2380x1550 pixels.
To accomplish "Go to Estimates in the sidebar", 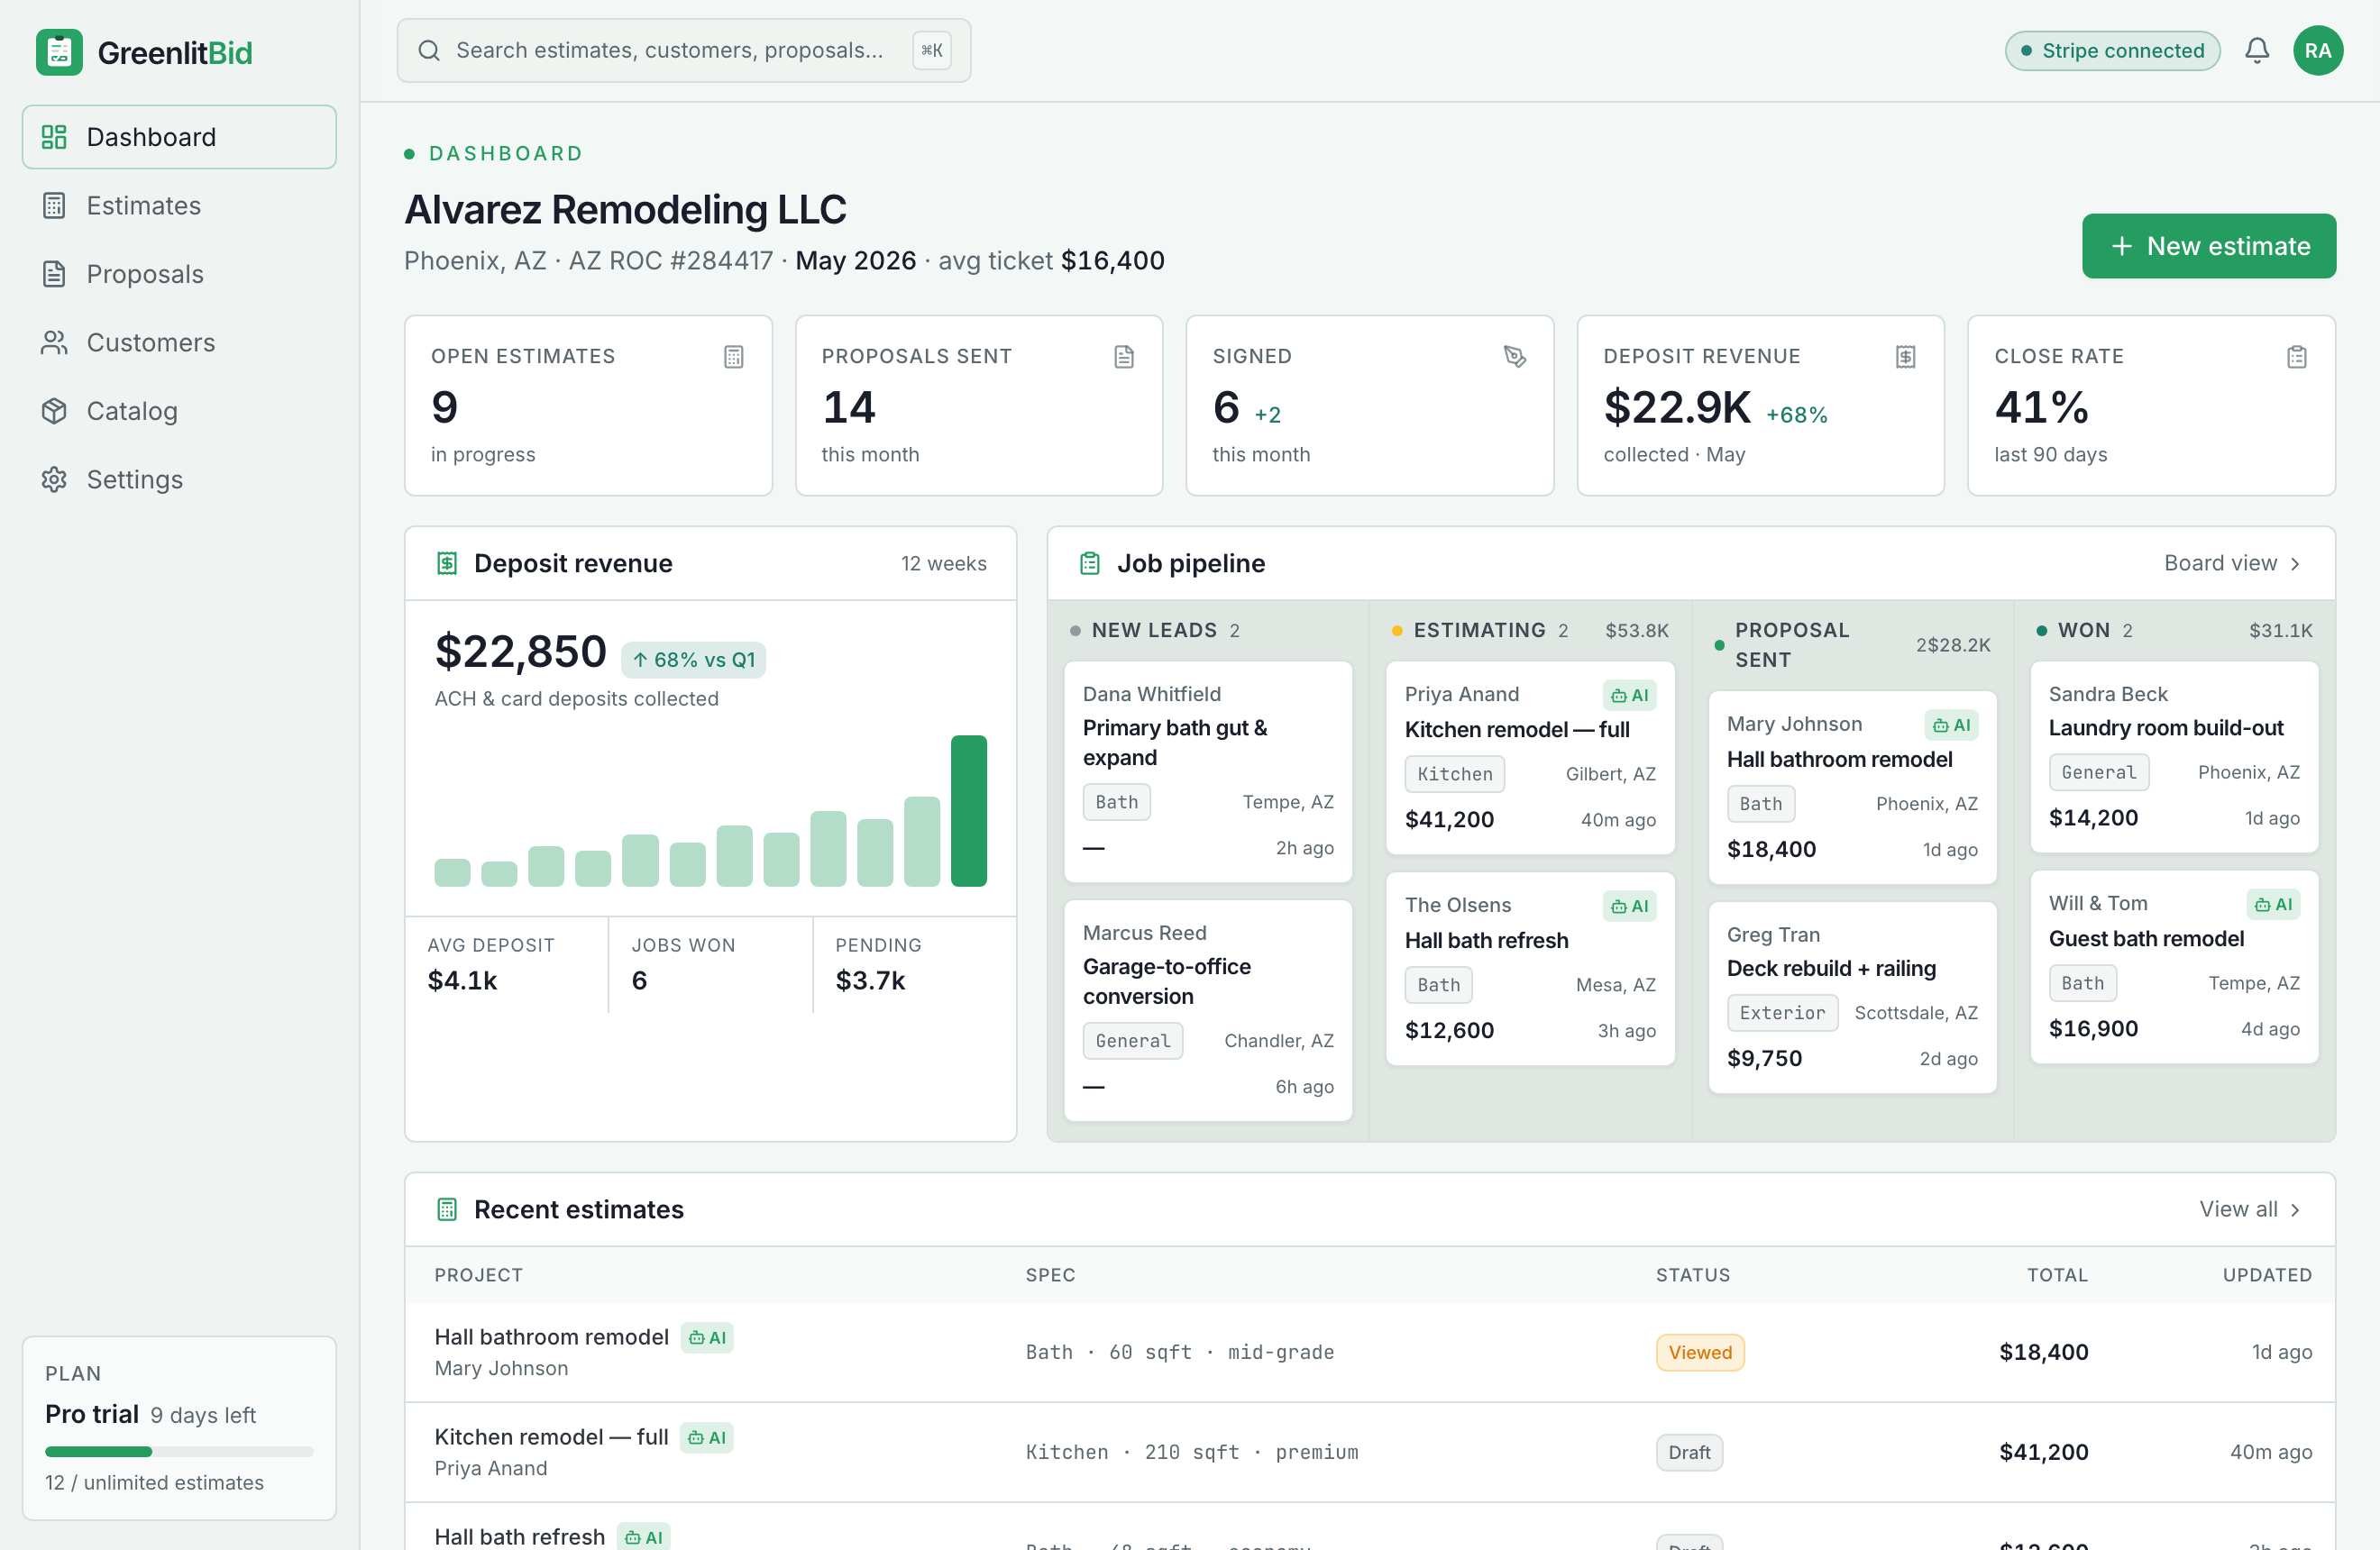I will (x=179, y=205).
